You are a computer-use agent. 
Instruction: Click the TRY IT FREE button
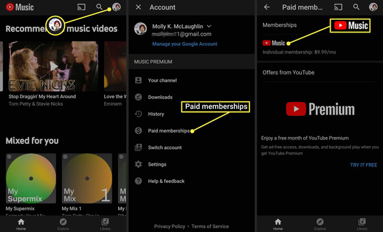pyautogui.click(x=363, y=165)
